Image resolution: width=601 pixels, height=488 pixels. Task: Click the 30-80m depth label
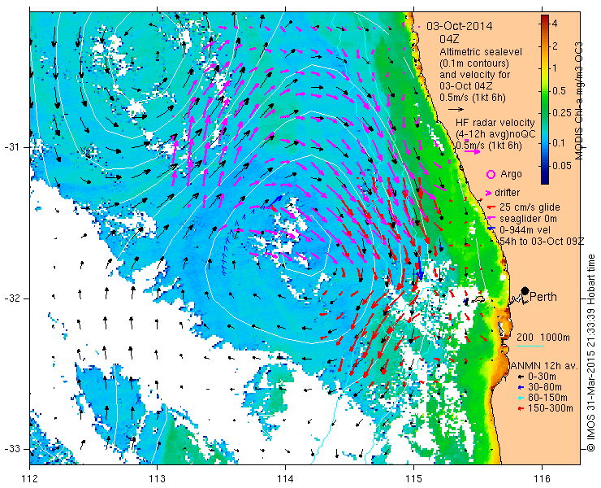545,387
